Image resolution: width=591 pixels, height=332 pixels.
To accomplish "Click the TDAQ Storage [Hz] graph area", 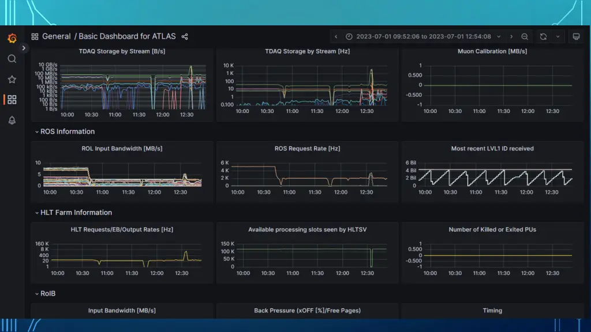I will pos(311,85).
